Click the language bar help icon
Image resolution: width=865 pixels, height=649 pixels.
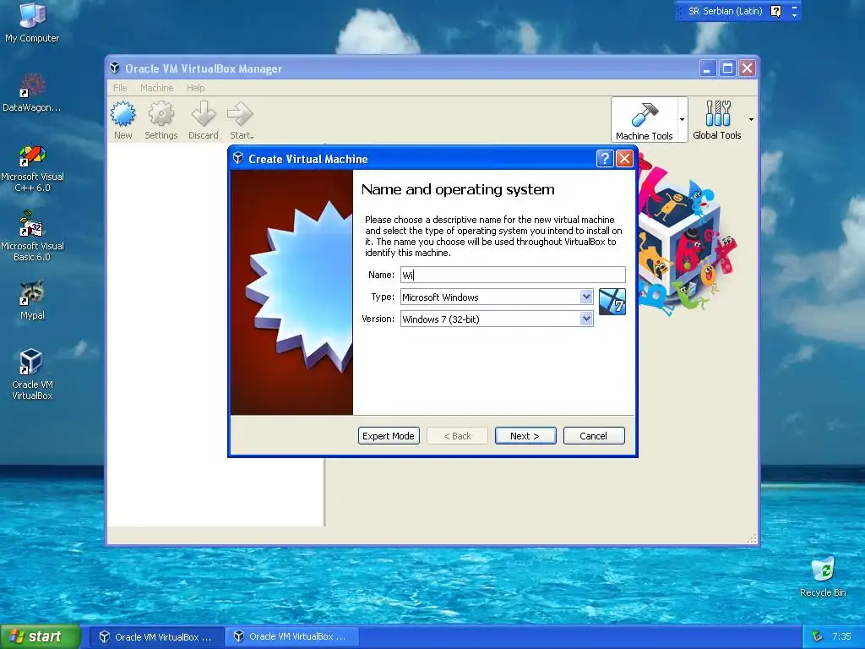[775, 11]
